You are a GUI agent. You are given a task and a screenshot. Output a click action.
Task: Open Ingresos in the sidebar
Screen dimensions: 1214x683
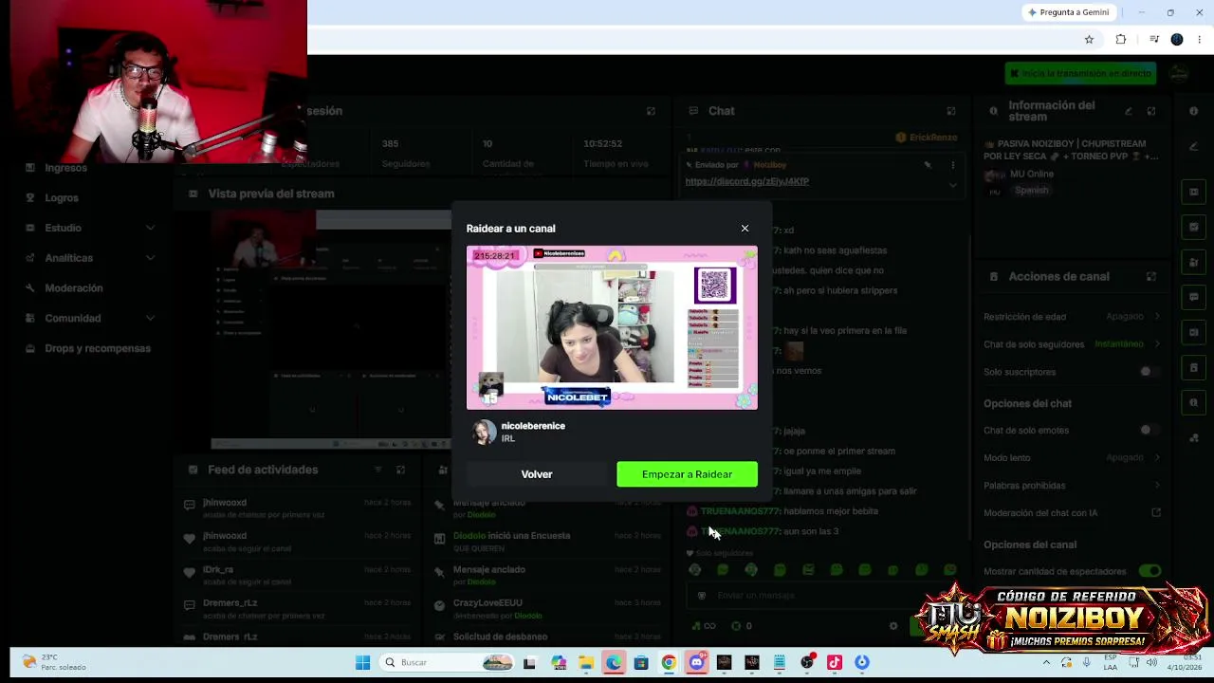tap(65, 168)
